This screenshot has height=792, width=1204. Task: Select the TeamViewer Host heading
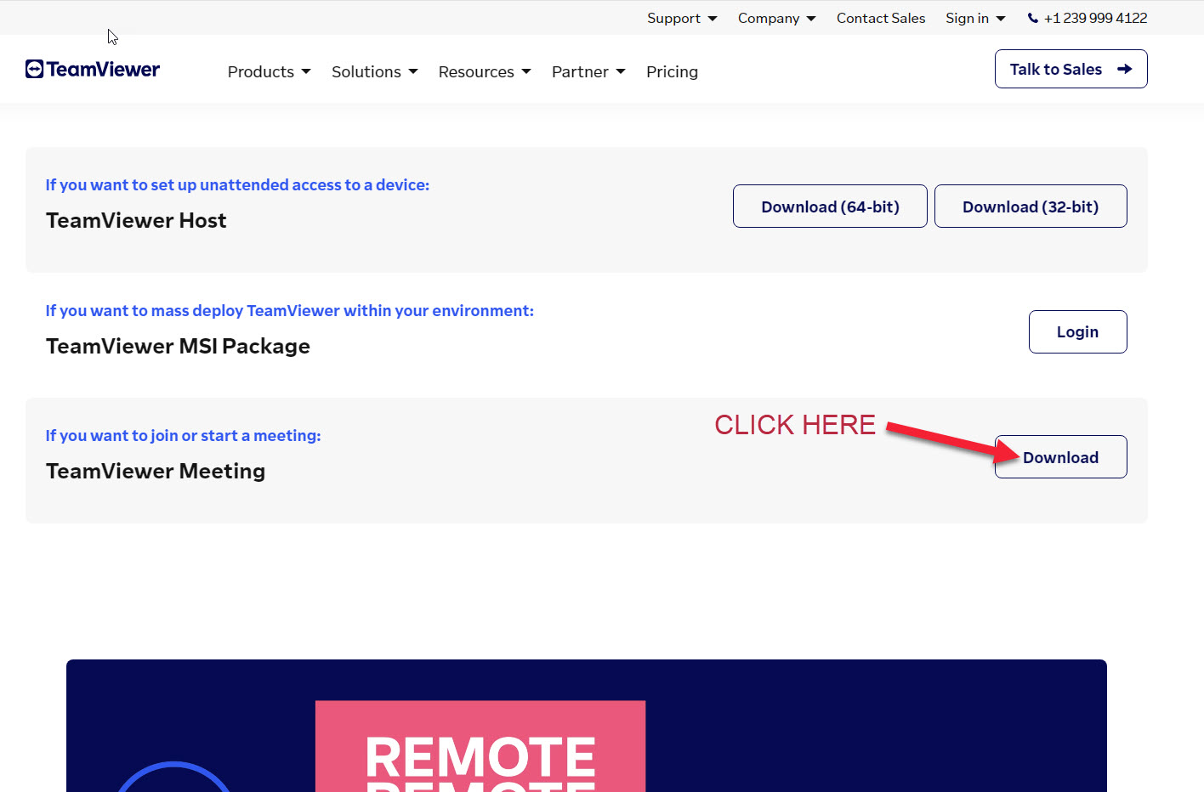pos(136,220)
